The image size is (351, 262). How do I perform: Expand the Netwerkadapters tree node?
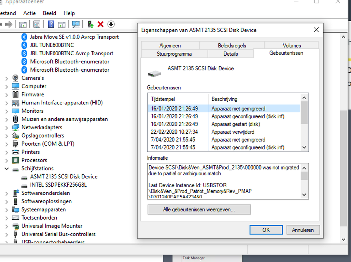6,128
